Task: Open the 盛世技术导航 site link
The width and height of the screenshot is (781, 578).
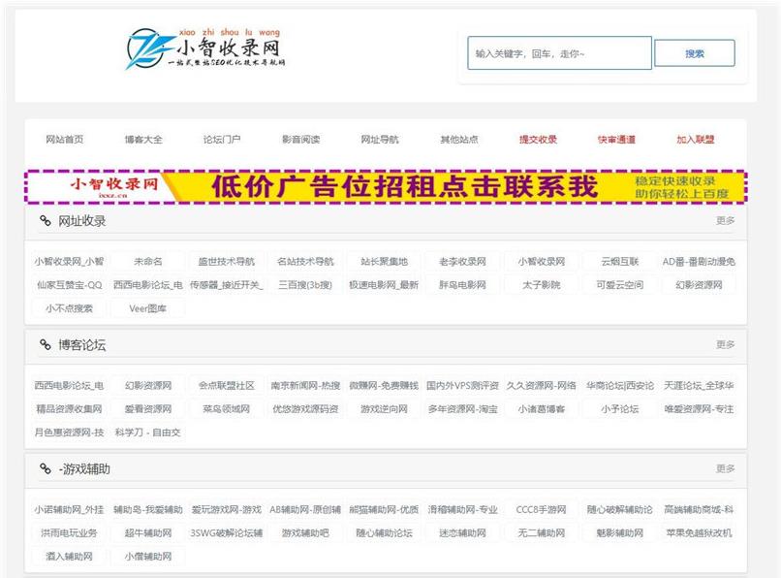Action: click(x=226, y=262)
